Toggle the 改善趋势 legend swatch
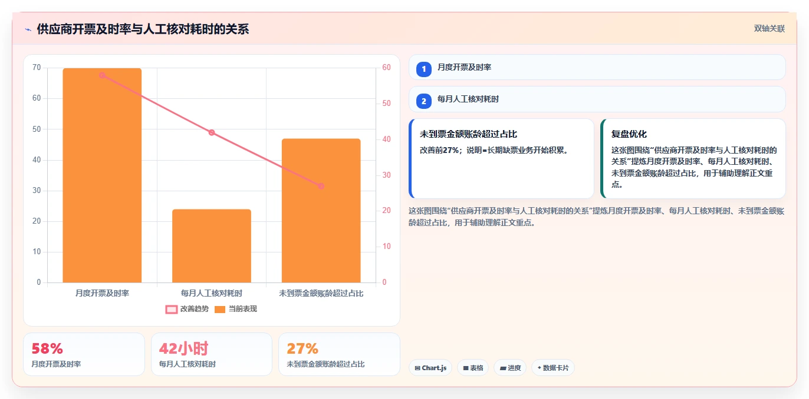 coord(171,310)
